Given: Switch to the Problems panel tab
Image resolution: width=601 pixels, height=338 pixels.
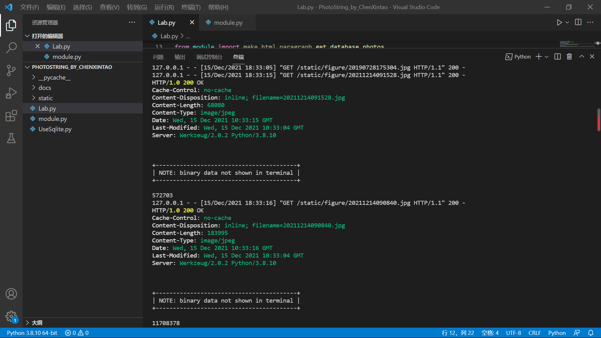Looking at the screenshot, I should click(158, 57).
